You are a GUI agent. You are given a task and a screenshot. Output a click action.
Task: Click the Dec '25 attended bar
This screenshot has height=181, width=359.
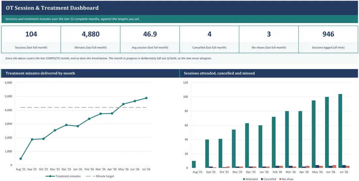pyautogui.click(x=247, y=146)
